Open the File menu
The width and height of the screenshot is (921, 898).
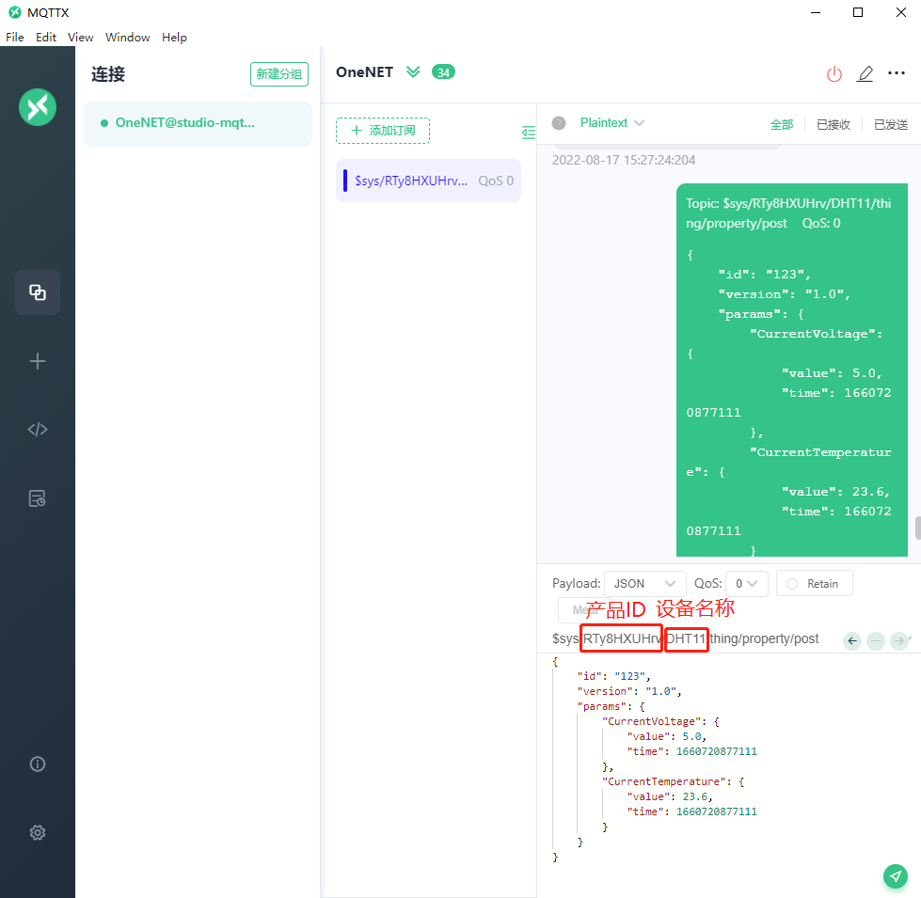(15, 37)
